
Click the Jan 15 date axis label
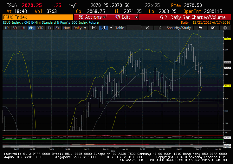[16, 149]
